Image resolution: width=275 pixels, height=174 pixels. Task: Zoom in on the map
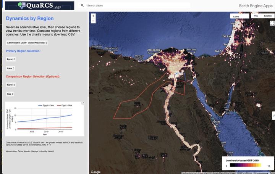93,16
